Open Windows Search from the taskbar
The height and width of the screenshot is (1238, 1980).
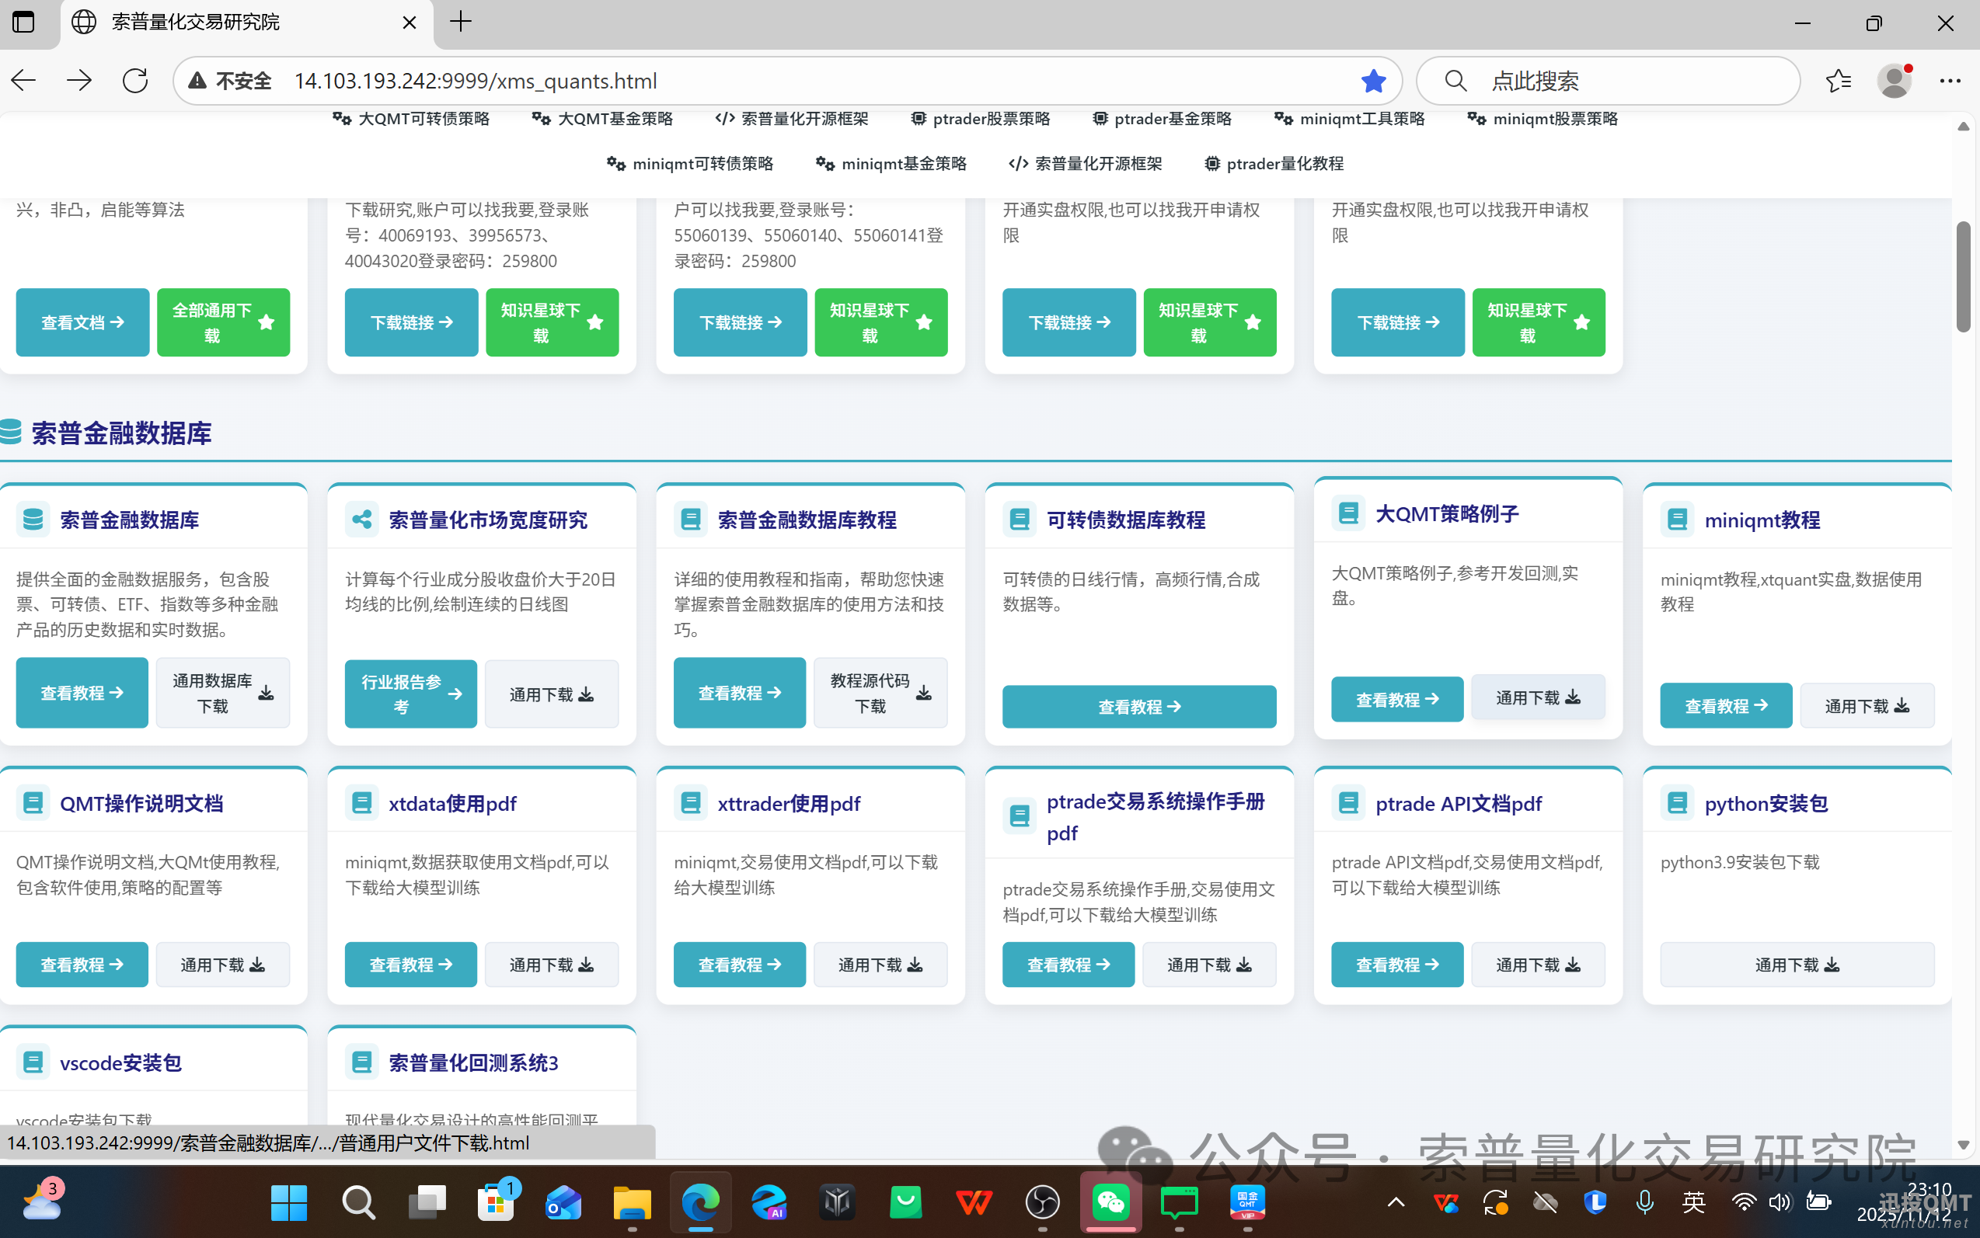[358, 1202]
